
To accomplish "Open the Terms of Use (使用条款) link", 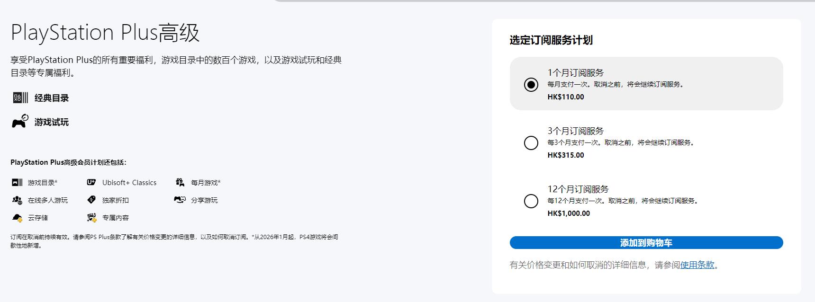I will pos(697,265).
